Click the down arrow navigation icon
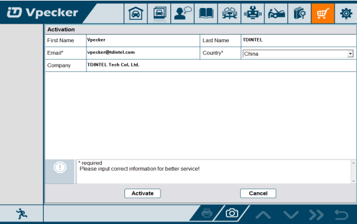This screenshot has width=357, height=224. pyautogui.click(x=291, y=215)
